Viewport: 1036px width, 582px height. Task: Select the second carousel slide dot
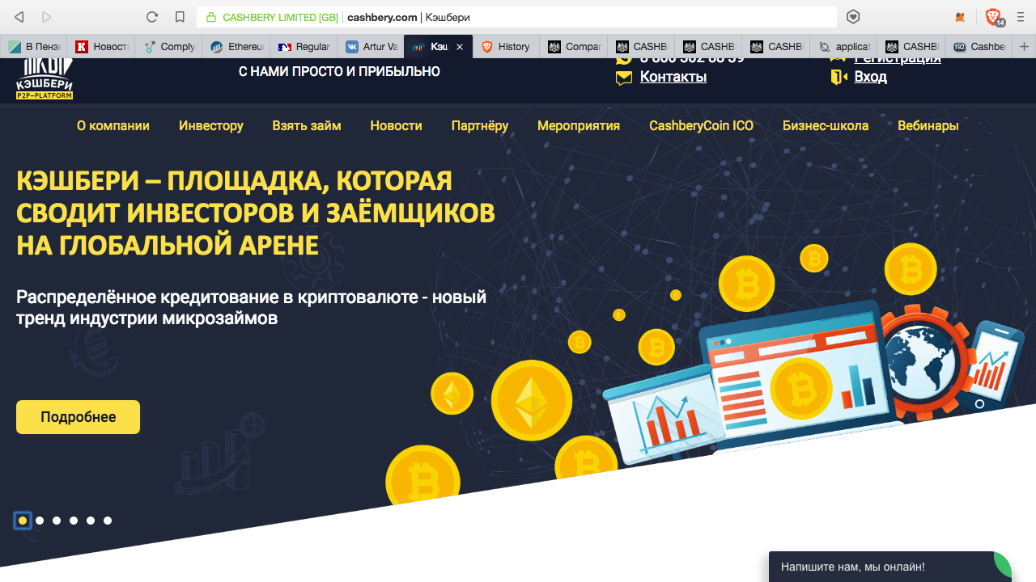click(x=40, y=521)
